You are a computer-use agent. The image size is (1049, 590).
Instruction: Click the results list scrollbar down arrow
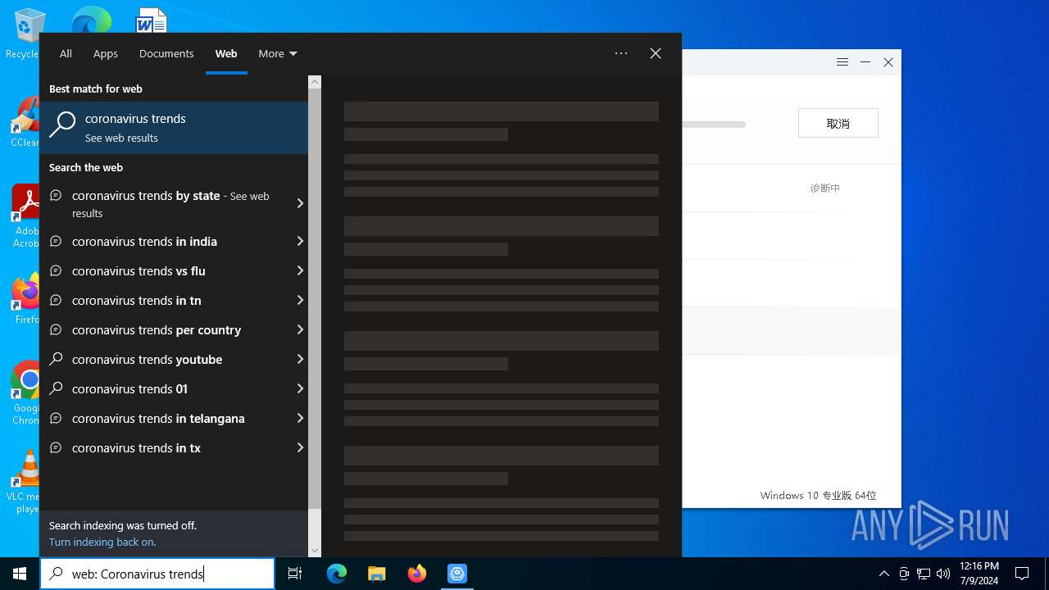click(x=315, y=551)
